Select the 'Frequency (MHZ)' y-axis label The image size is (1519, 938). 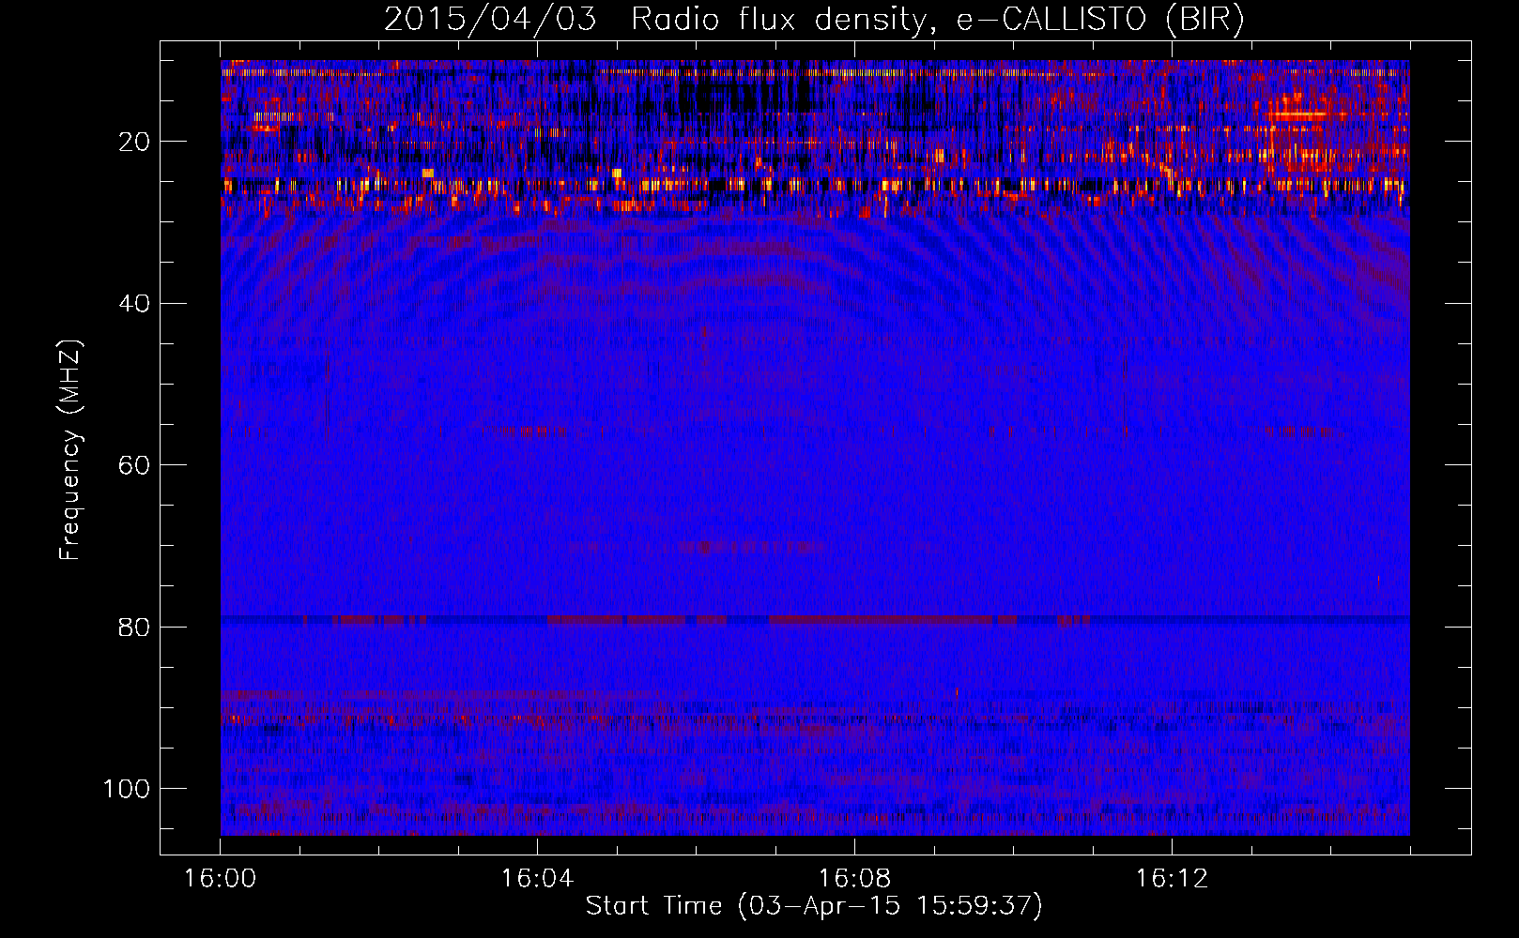click(70, 449)
